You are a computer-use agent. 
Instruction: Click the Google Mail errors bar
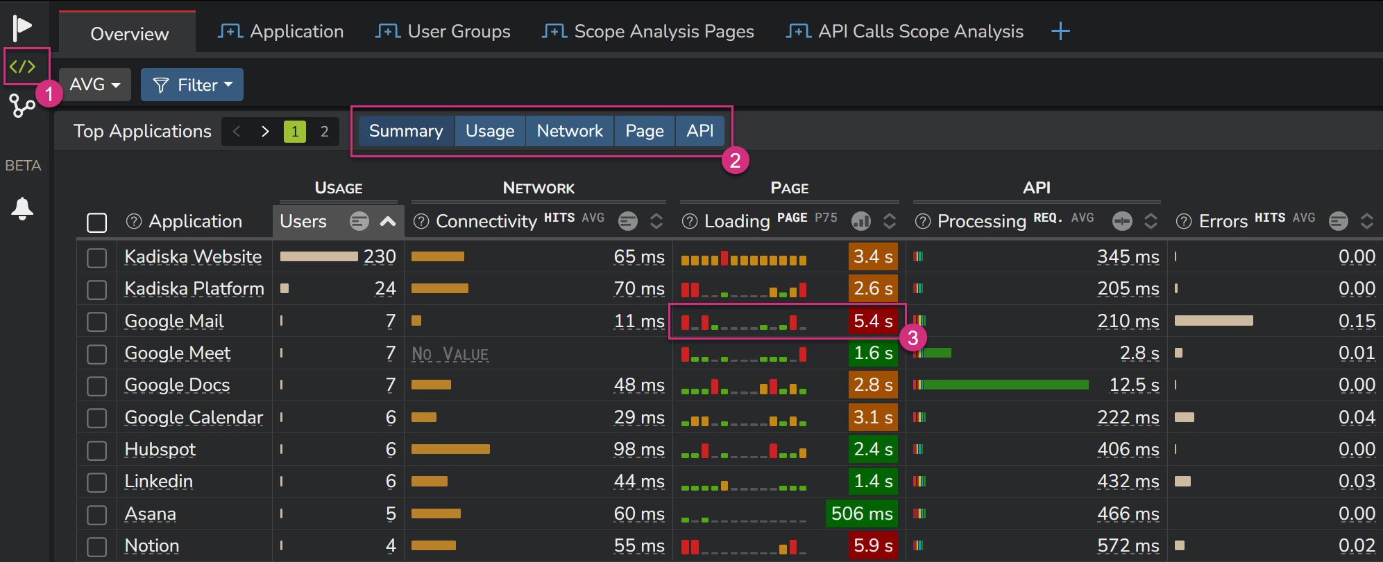click(1214, 321)
